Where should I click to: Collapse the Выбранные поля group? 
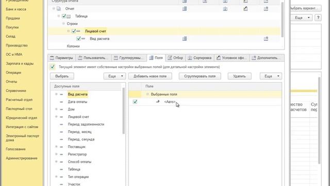click(x=147, y=94)
